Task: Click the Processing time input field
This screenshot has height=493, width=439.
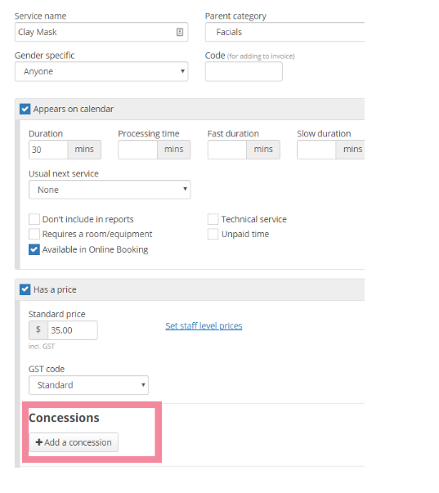Action: [137, 150]
